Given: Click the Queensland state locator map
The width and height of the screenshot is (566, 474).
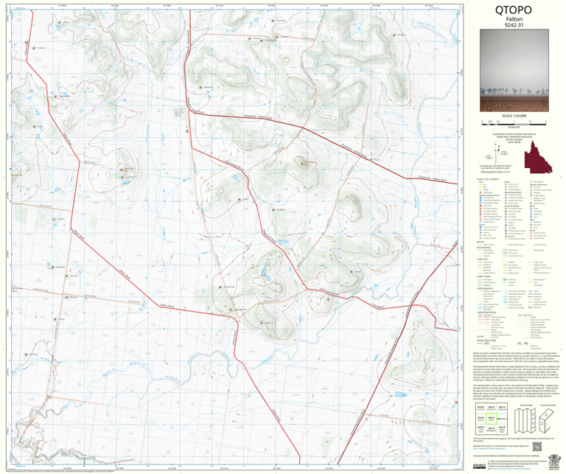Looking at the screenshot, I should [x=538, y=158].
